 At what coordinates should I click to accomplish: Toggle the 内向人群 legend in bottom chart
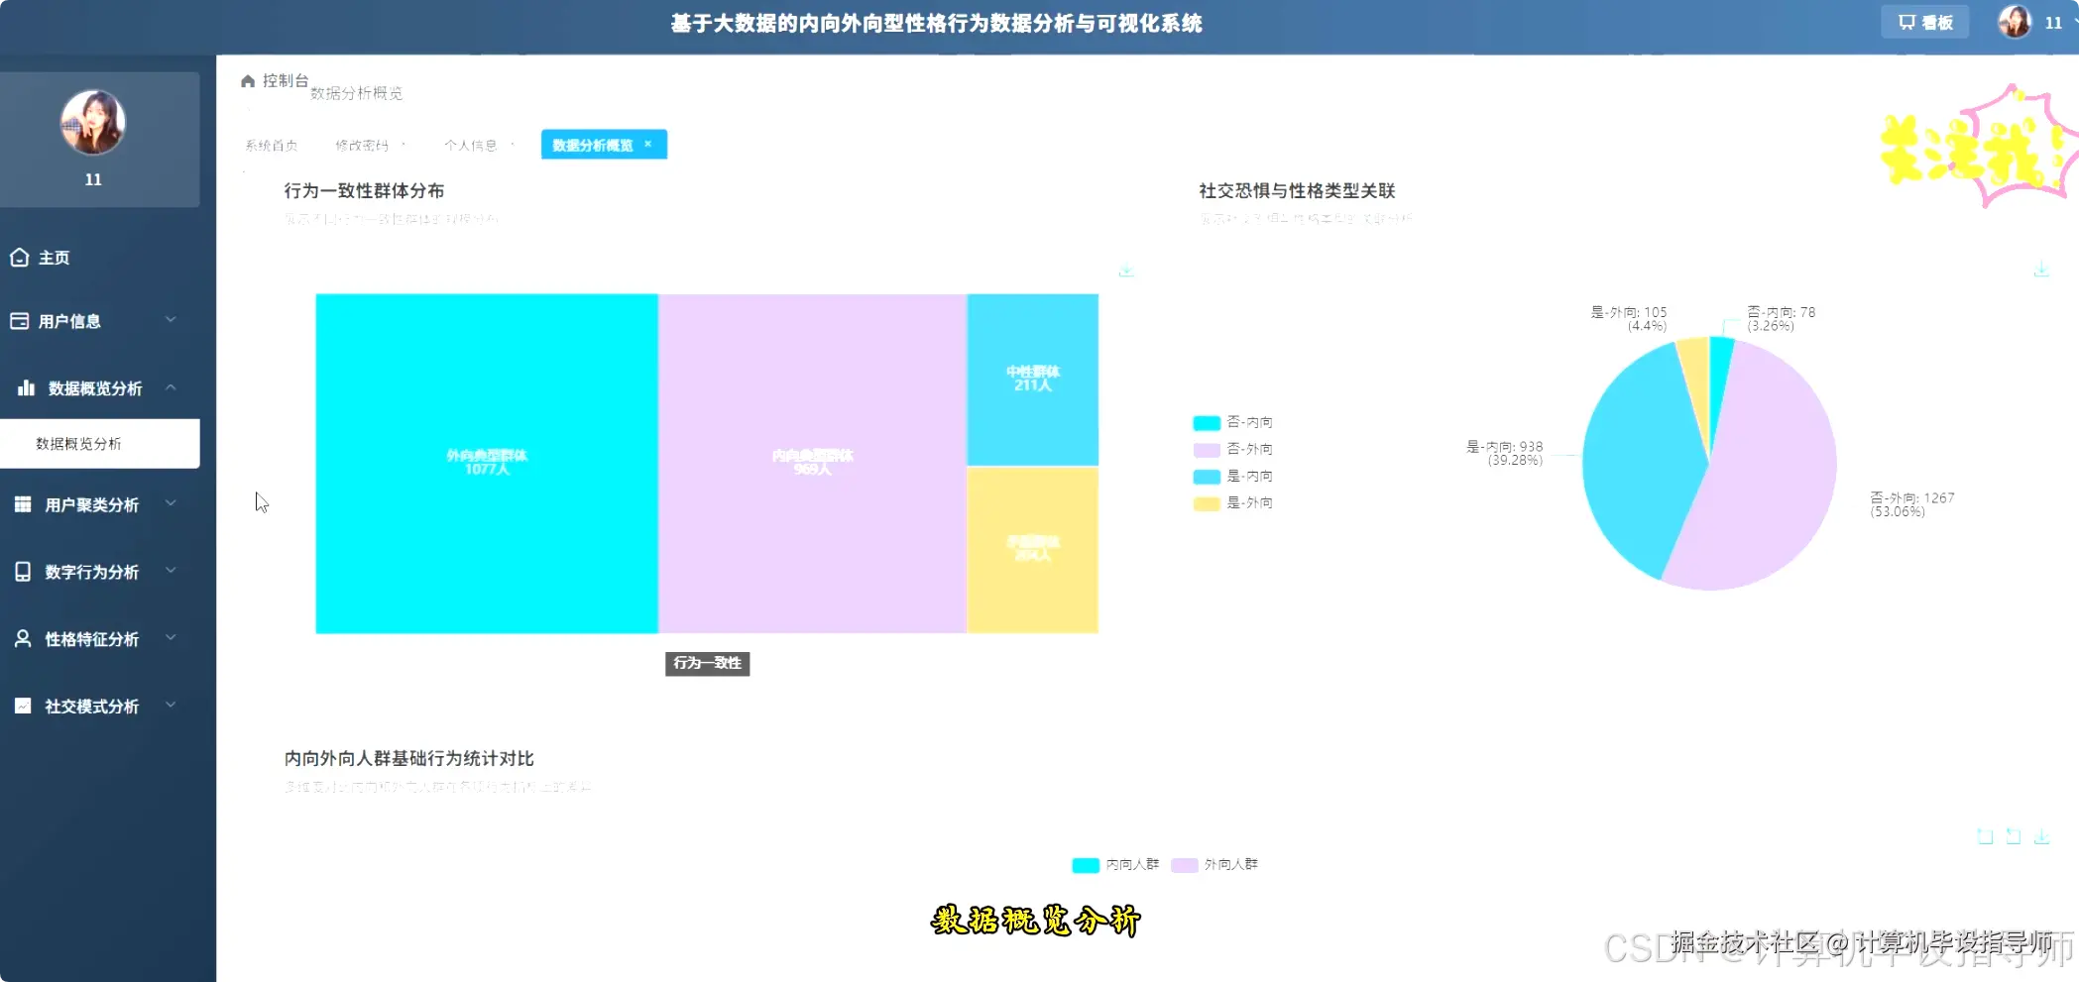pos(1115,864)
